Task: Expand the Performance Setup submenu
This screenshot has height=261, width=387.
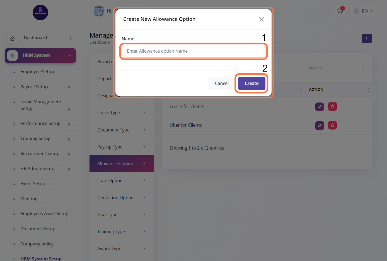Action: (69, 125)
